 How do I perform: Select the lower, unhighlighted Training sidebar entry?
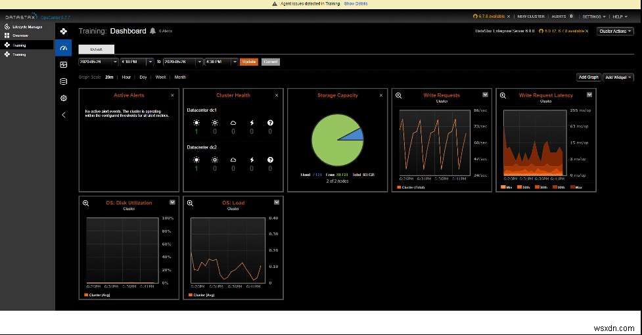(15, 55)
